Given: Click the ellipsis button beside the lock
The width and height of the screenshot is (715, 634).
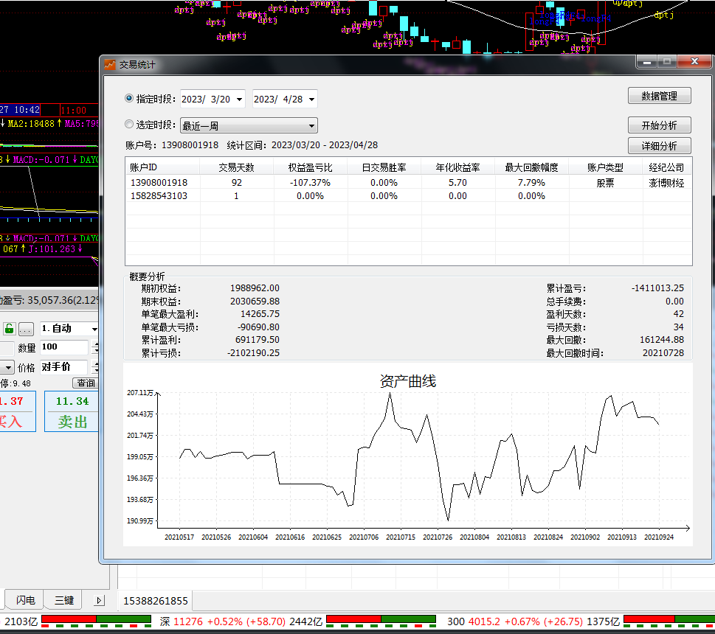Looking at the screenshot, I should (x=26, y=328).
